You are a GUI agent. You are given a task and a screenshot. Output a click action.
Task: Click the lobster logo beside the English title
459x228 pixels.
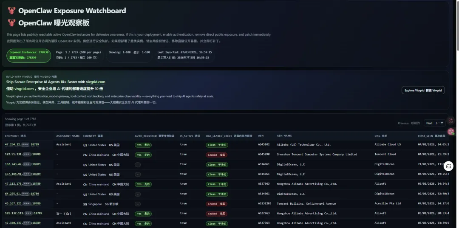(11, 11)
